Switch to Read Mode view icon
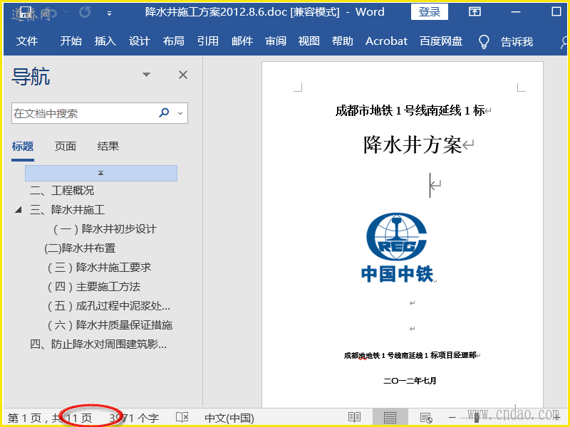This screenshot has width=570, height=427. 354,418
